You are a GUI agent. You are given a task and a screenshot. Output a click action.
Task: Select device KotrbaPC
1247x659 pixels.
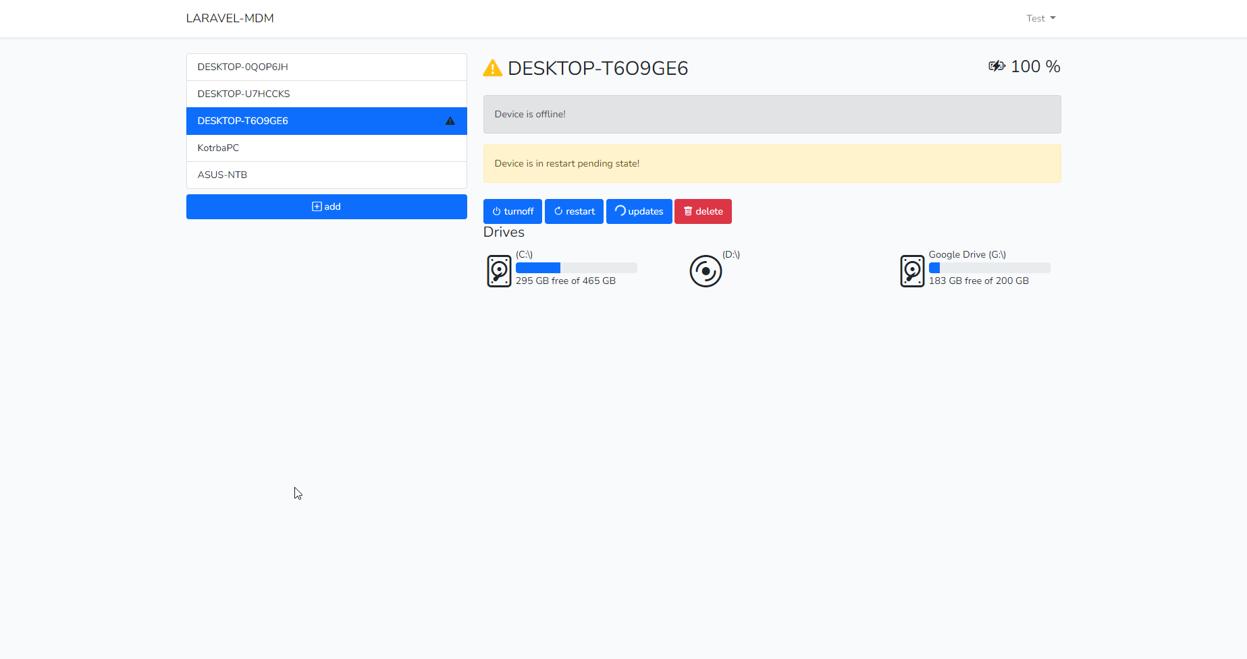[327, 148]
